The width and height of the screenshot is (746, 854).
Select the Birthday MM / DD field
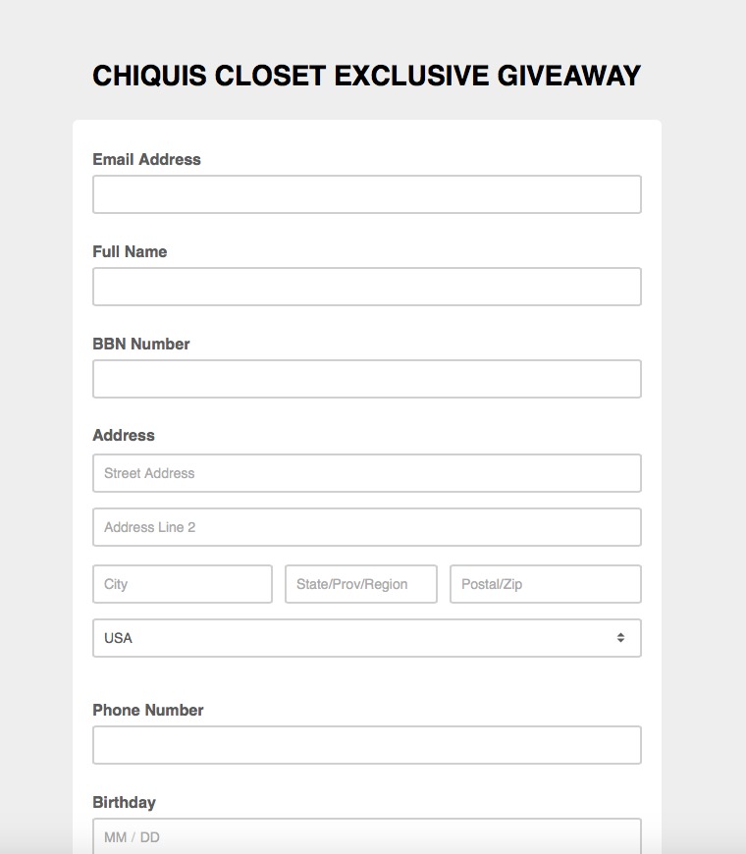366,836
